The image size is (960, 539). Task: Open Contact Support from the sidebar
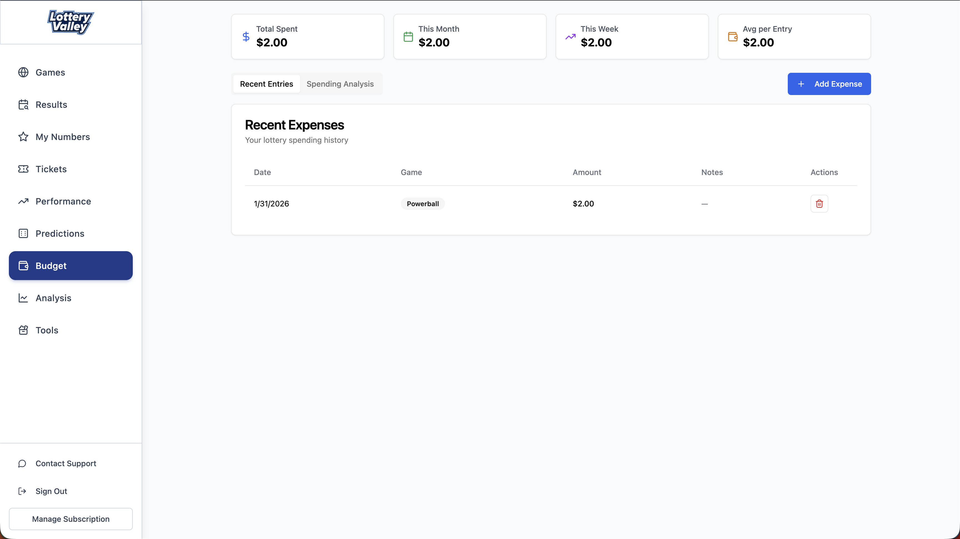pyautogui.click(x=66, y=463)
